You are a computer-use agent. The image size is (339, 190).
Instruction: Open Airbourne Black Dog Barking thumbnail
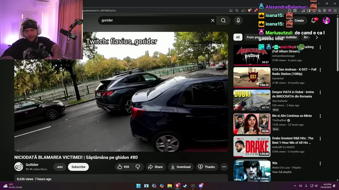click(252, 55)
